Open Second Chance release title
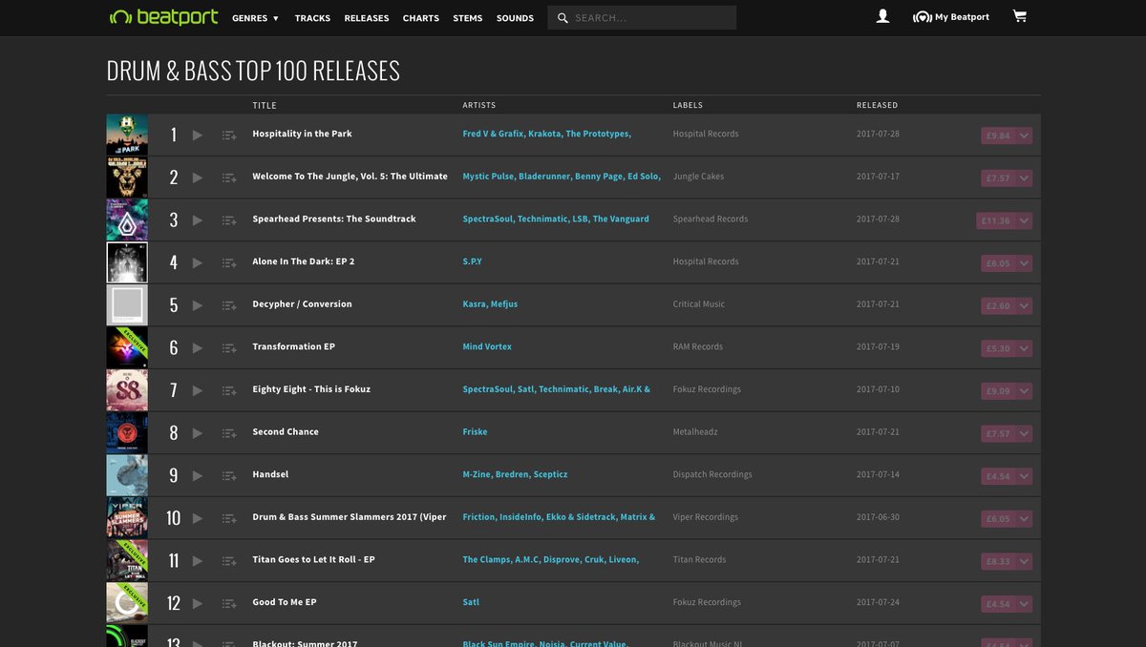Viewport: 1146px width, 647px height. point(286,431)
